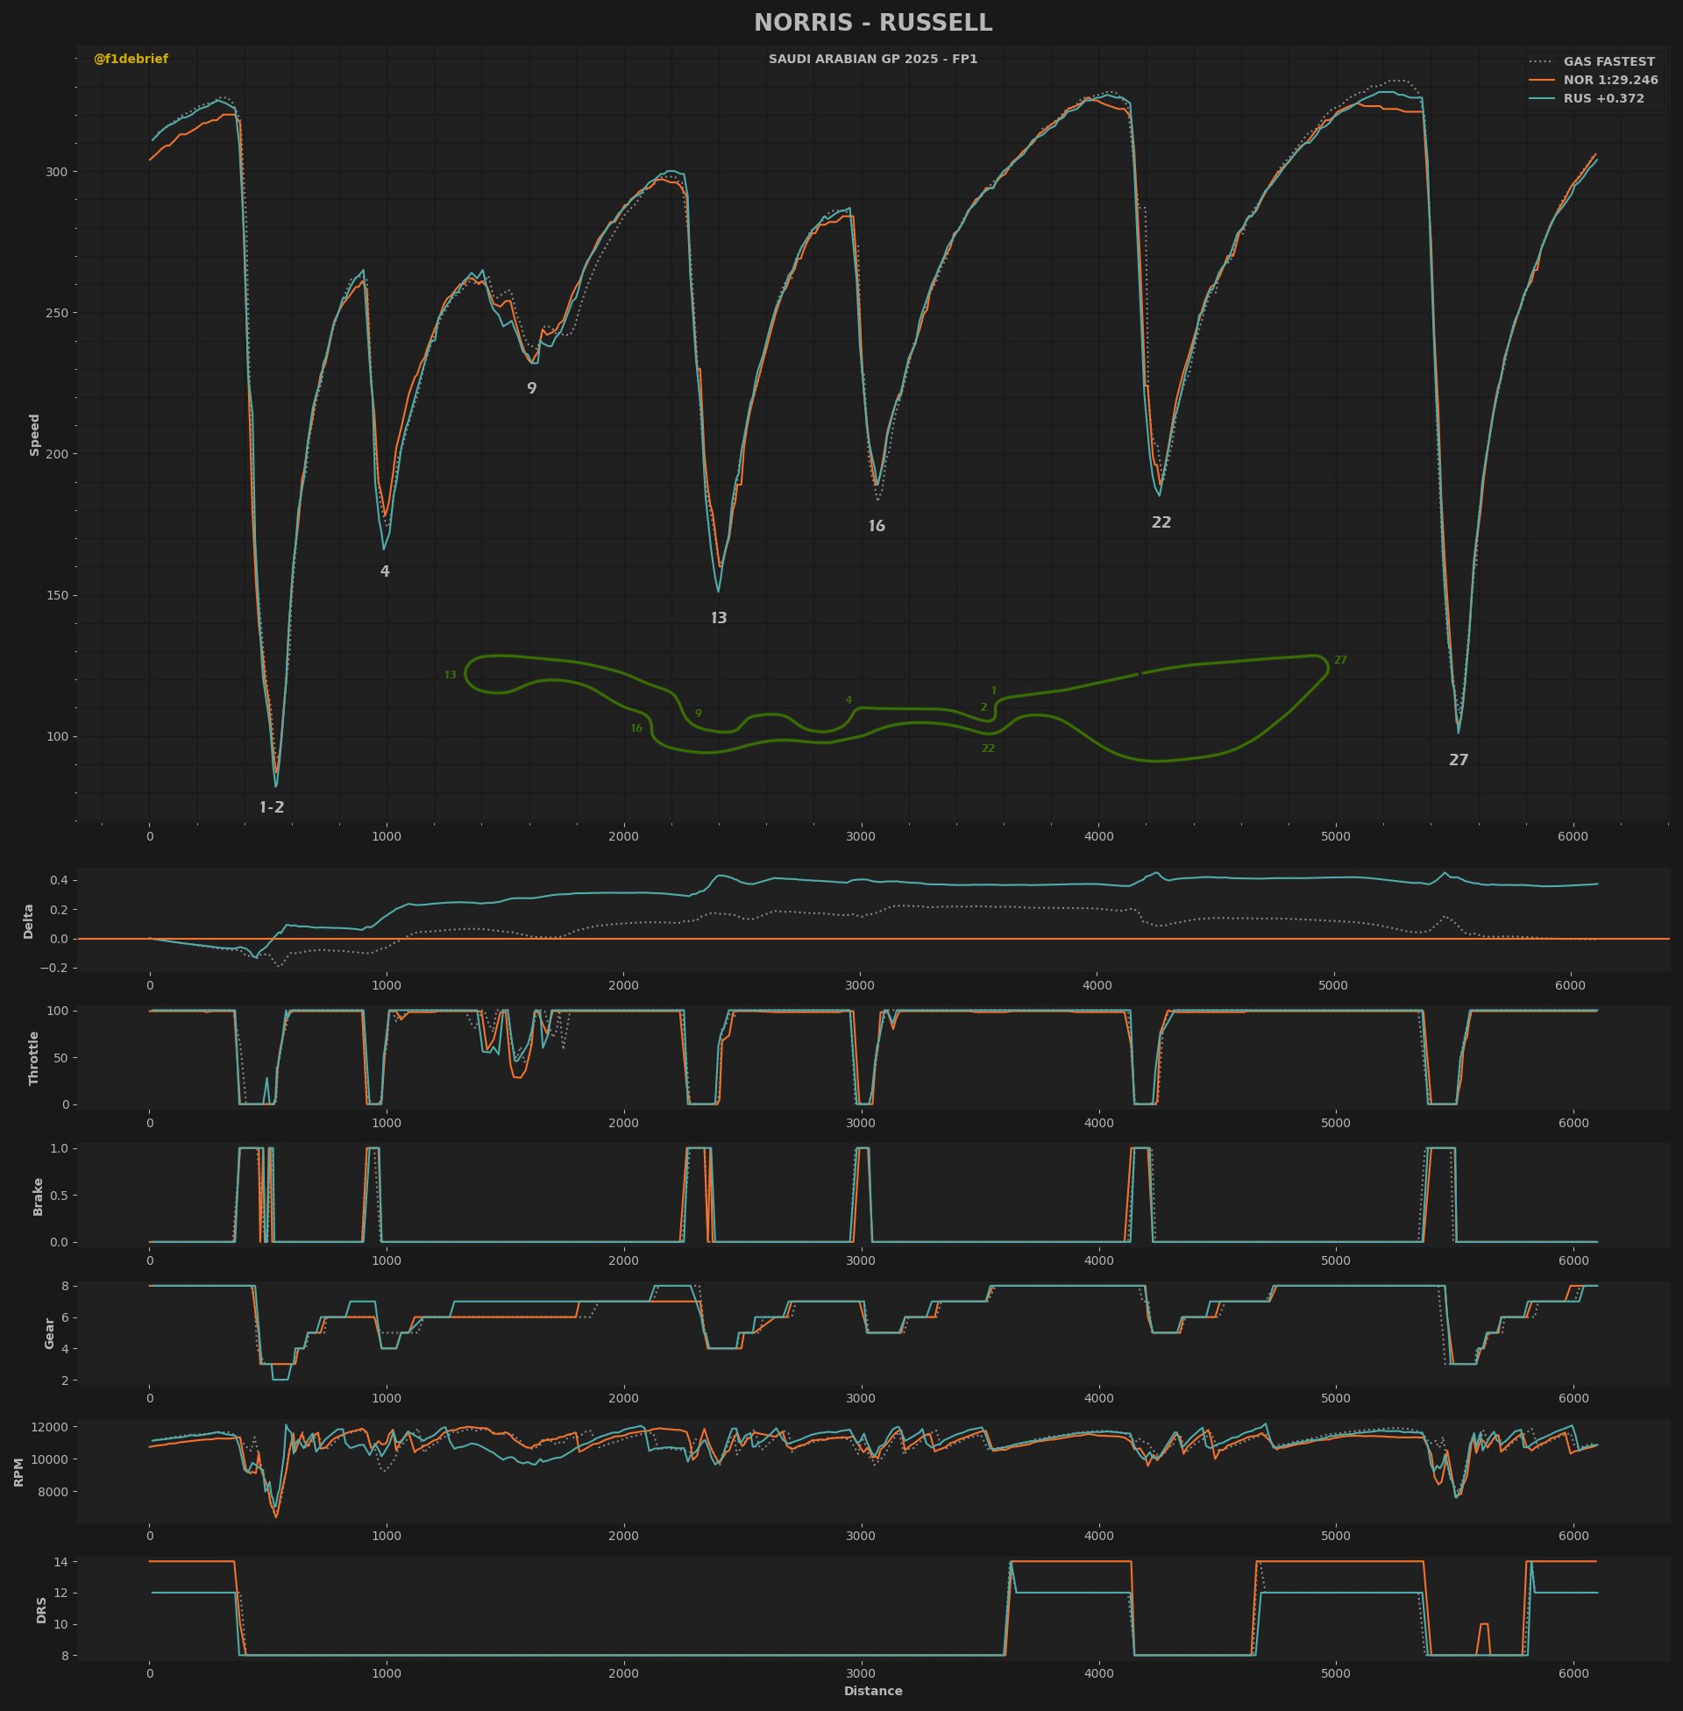Screen dimensions: 1683x1711
Task: Click the "300" tick on the Speed axis
Action: pyautogui.click(x=57, y=172)
